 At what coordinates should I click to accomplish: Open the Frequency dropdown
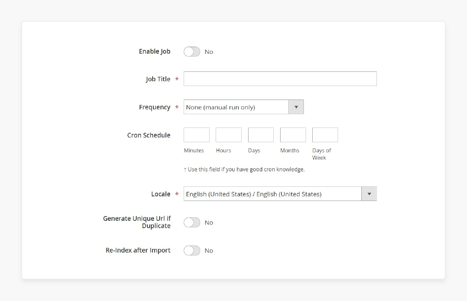[244, 107]
